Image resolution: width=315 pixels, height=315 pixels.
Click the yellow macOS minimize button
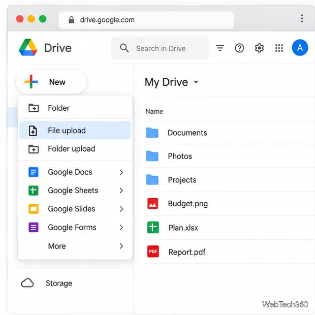pyautogui.click(x=31, y=19)
